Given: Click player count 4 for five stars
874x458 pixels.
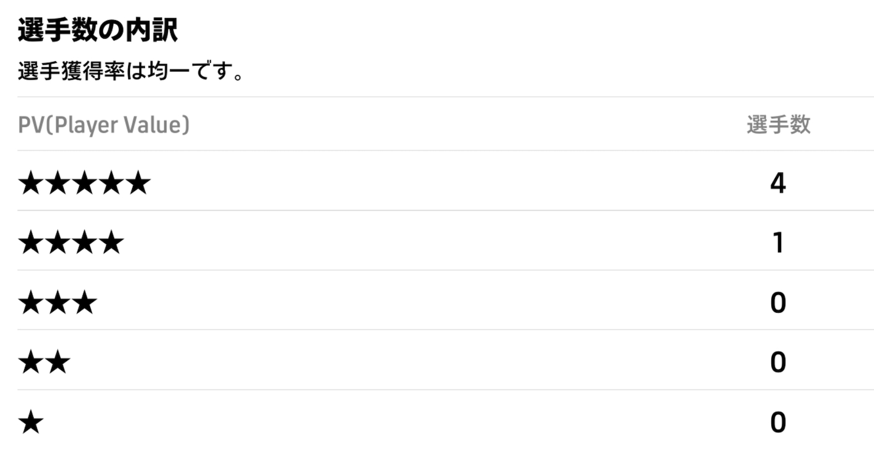Looking at the screenshot, I should coord(778,183).
